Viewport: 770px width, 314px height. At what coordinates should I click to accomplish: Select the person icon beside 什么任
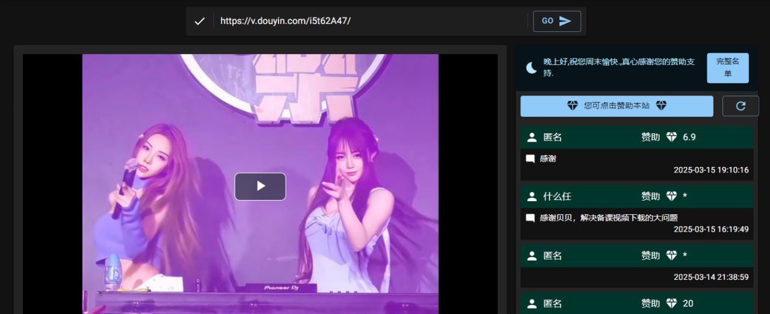(x=532, y=196)
